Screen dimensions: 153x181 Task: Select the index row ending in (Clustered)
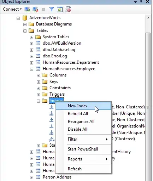point(123,139)
